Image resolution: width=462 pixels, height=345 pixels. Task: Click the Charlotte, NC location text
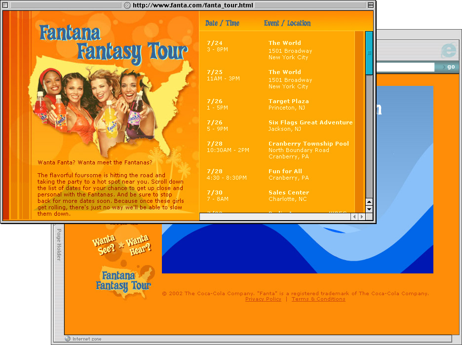tap(288, 199)
